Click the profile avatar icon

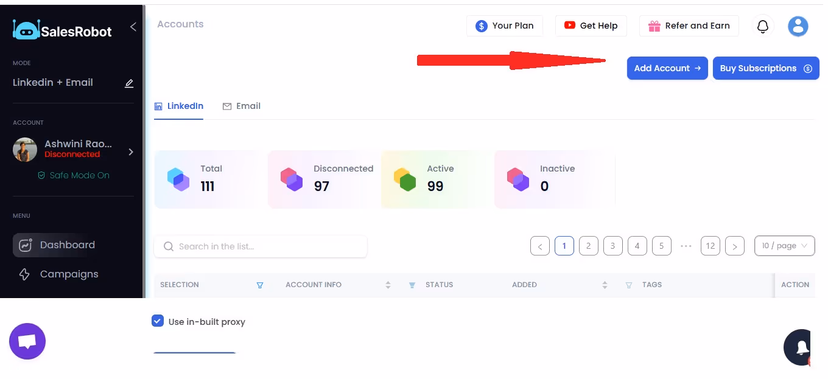[798, 26]
